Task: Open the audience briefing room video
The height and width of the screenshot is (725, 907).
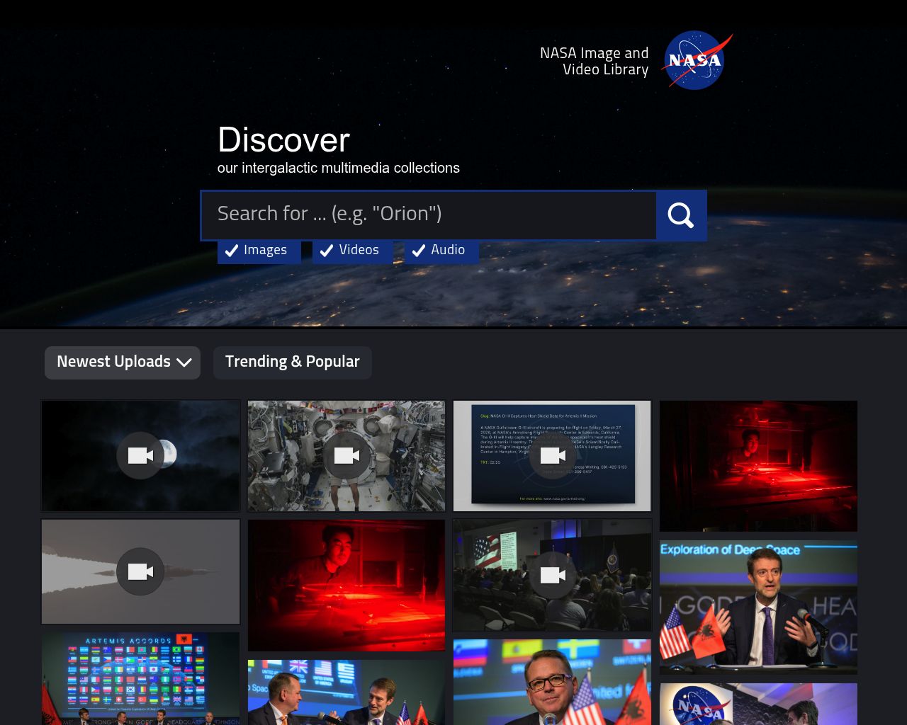Action: tap(552, 576)
